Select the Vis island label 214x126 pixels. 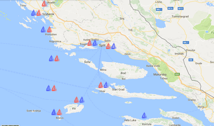coord(74,108)
